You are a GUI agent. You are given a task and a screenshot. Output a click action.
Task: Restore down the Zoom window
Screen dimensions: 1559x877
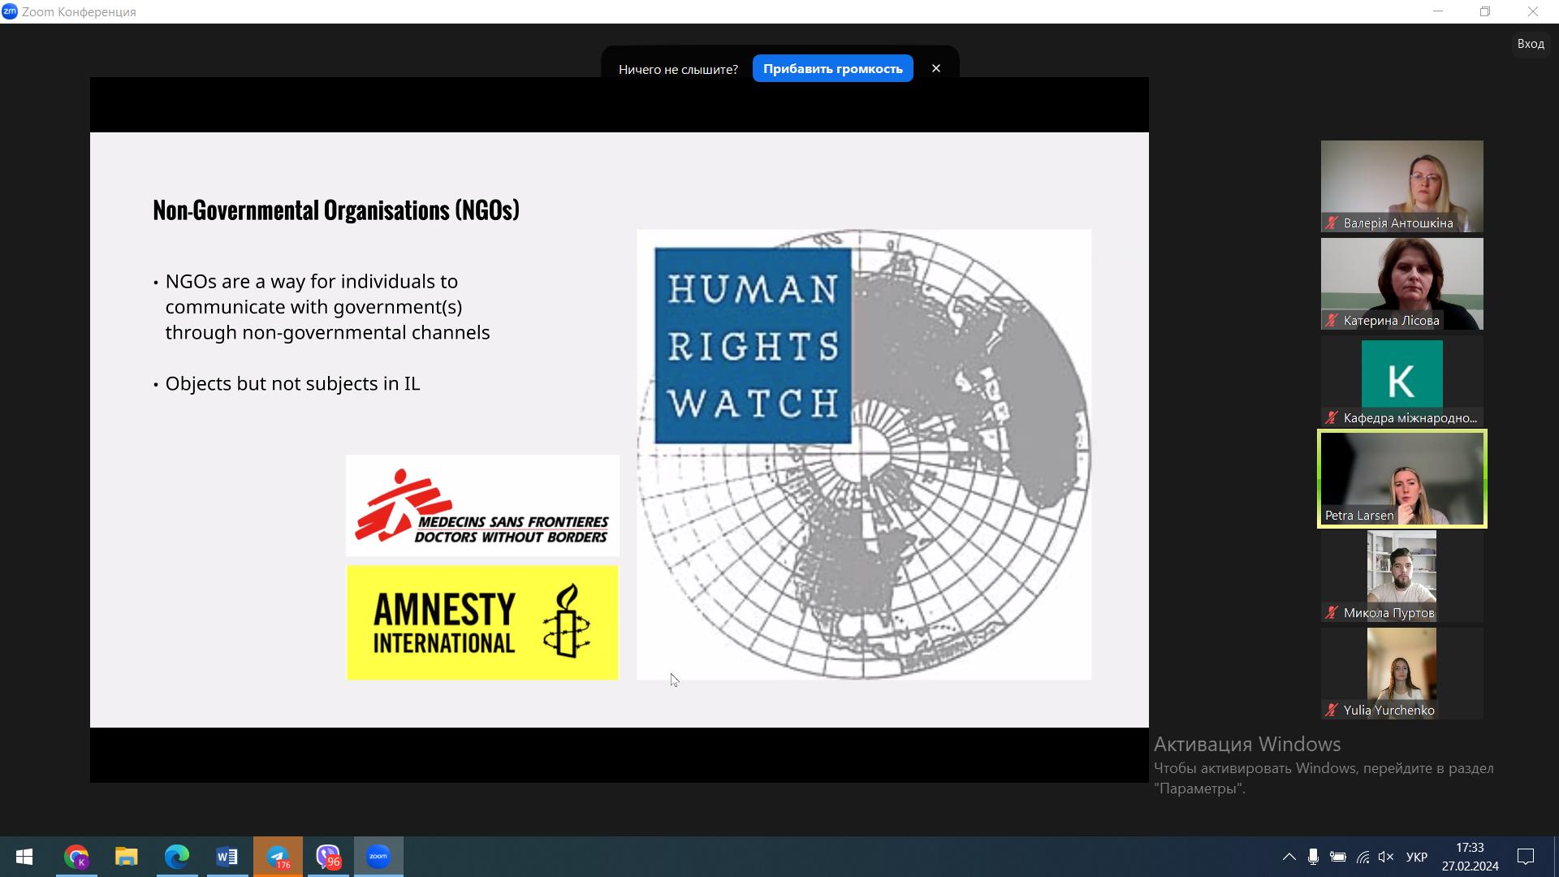1485,11
